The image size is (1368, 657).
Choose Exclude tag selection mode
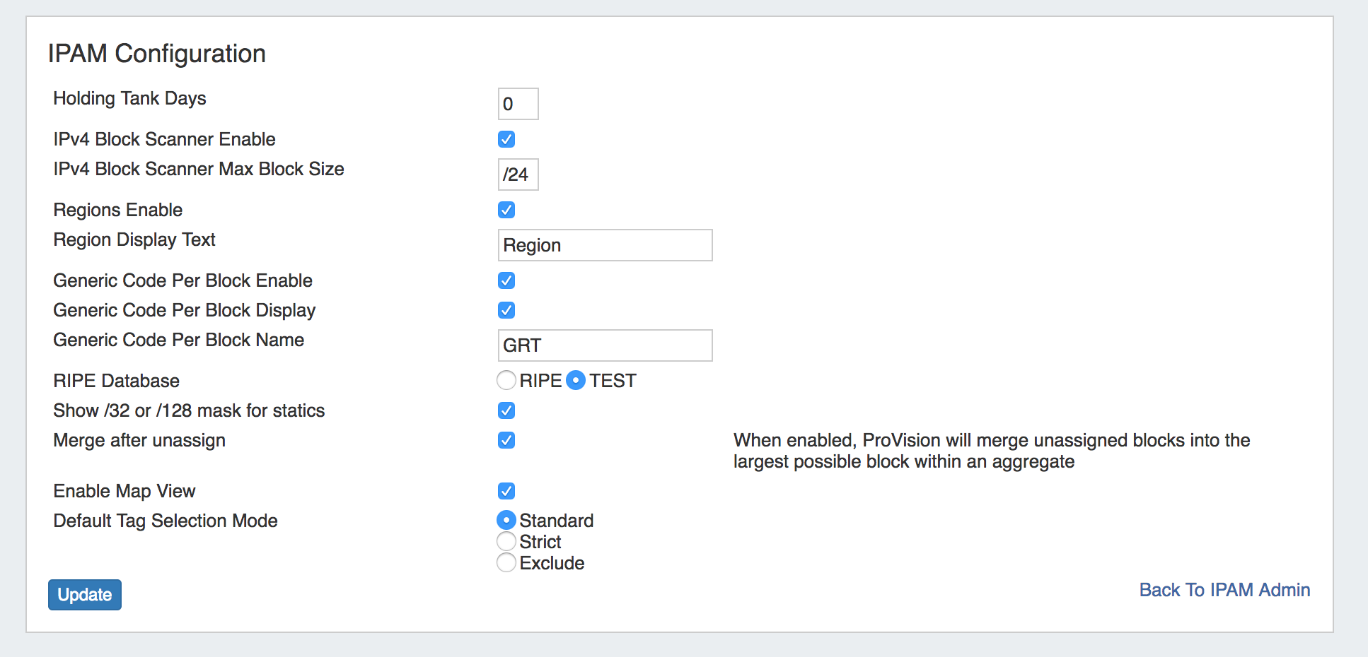(506, 563)
